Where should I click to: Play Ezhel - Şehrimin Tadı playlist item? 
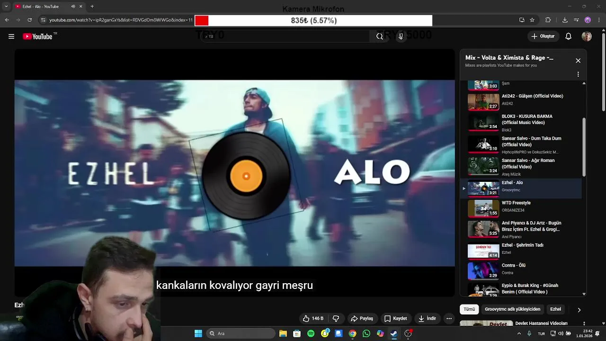point(521,251)
